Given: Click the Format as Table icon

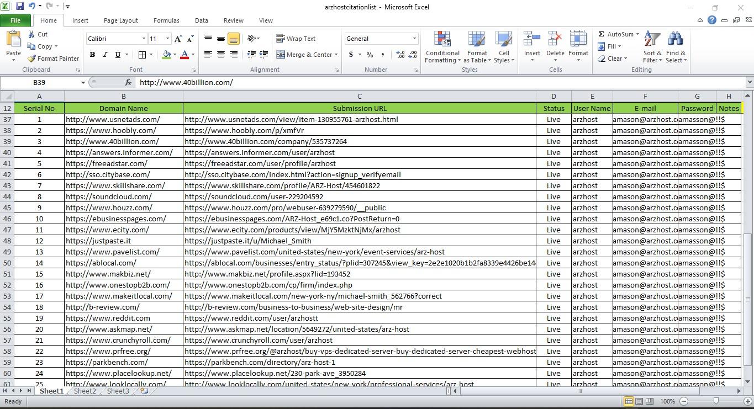Looking at the screenshot, I should click(x=477, y=47).
